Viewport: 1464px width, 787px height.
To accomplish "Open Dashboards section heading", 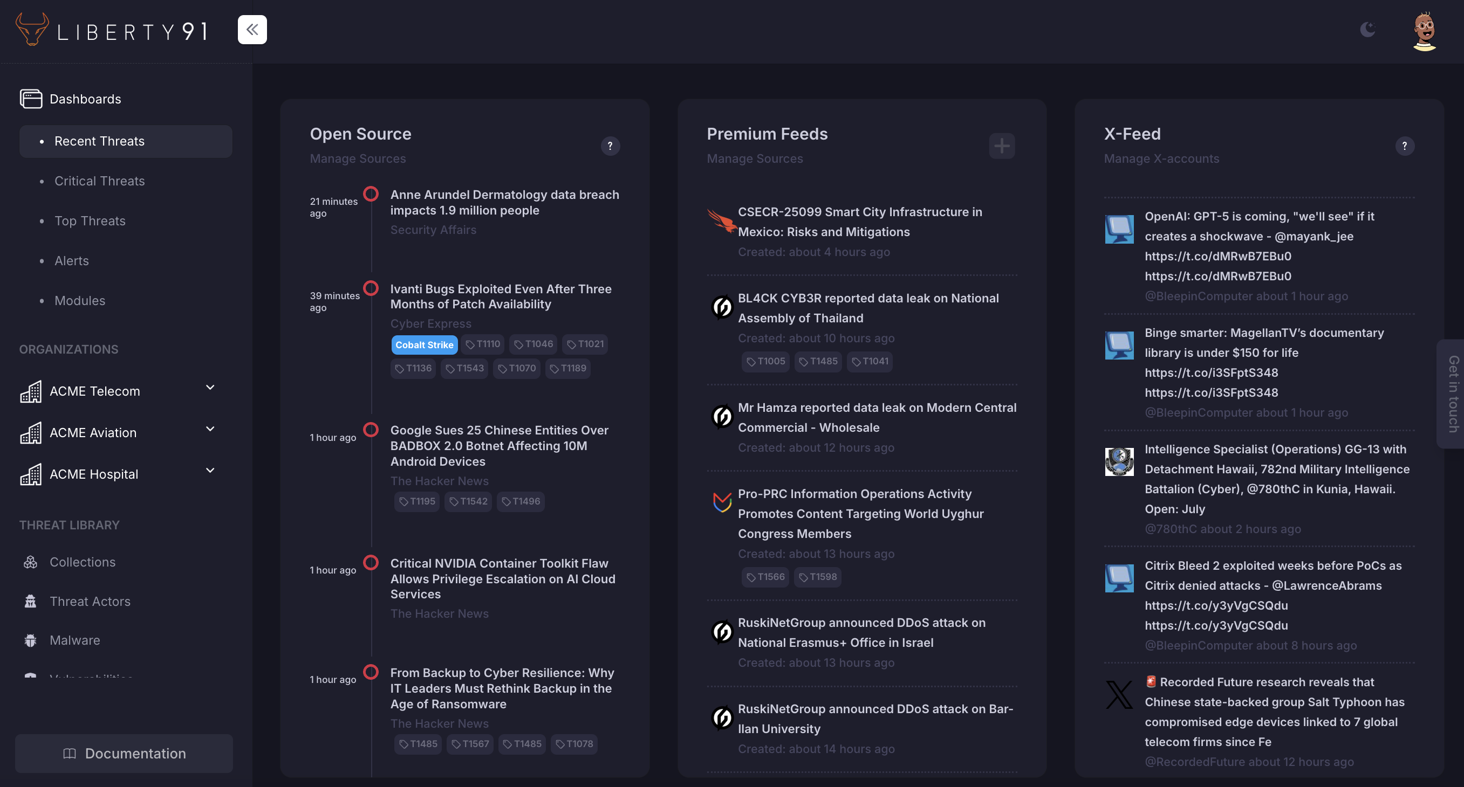I will [x=85, y=99].
